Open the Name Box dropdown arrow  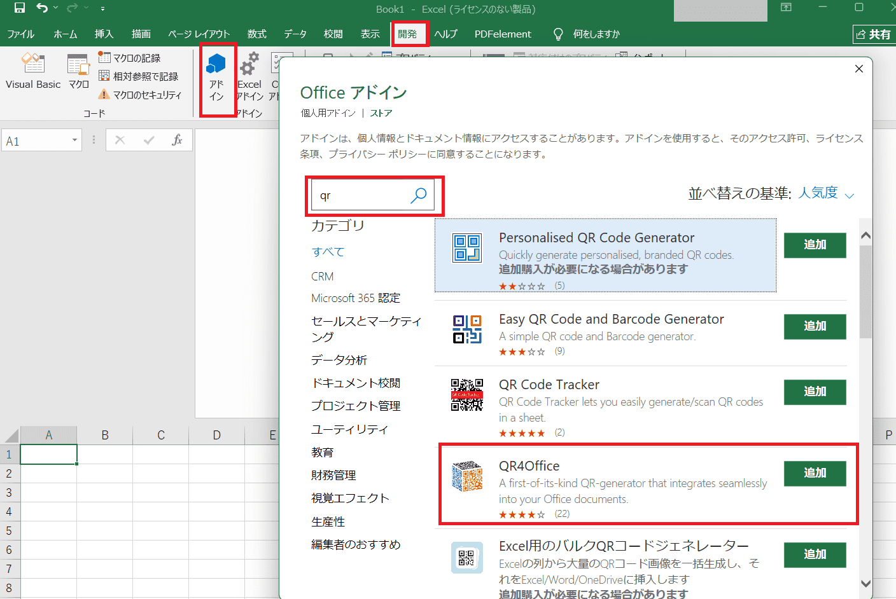point(74,141)
